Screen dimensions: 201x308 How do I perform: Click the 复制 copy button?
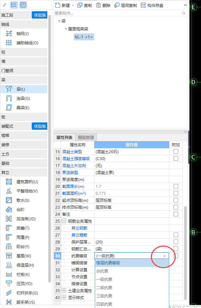point(85,5)
